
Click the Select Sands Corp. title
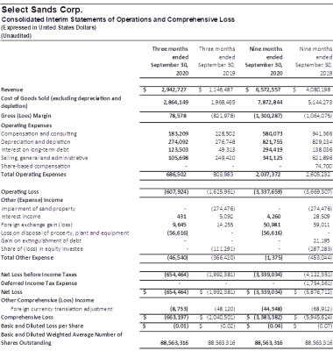[42, 10]
